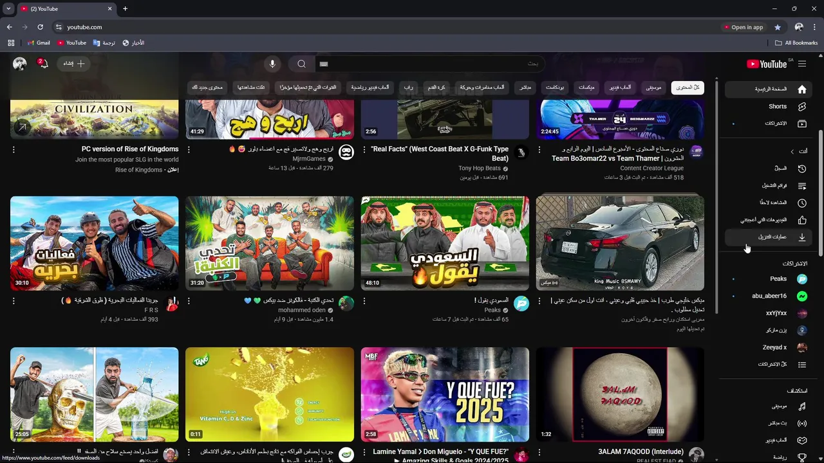
Task: Open options menu for the Content Creator League video
Action: [x=539, y=149]
